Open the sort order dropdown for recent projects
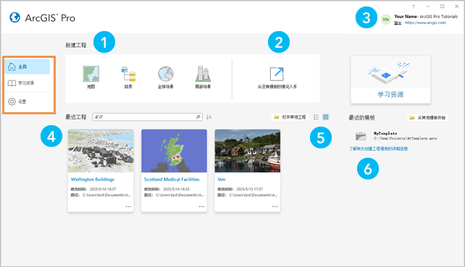465x267 pixels. pos(209,117)
